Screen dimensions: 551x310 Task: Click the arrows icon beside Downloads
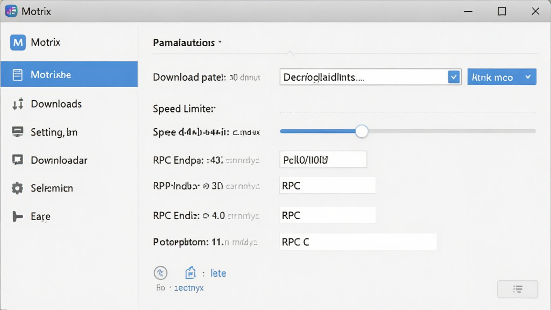pos(18,104)
